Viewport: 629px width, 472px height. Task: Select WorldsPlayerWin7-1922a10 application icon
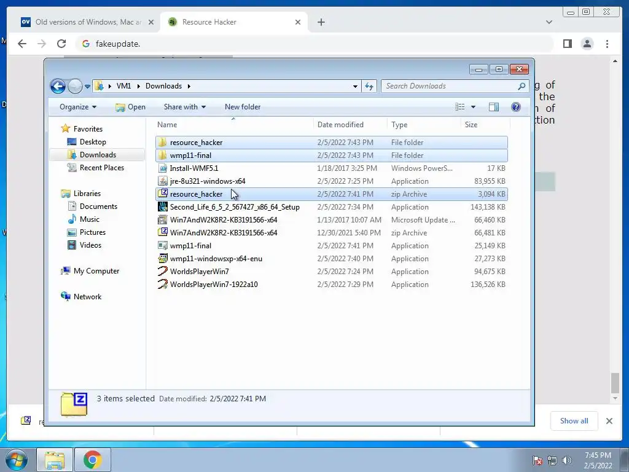coord(162,284)
